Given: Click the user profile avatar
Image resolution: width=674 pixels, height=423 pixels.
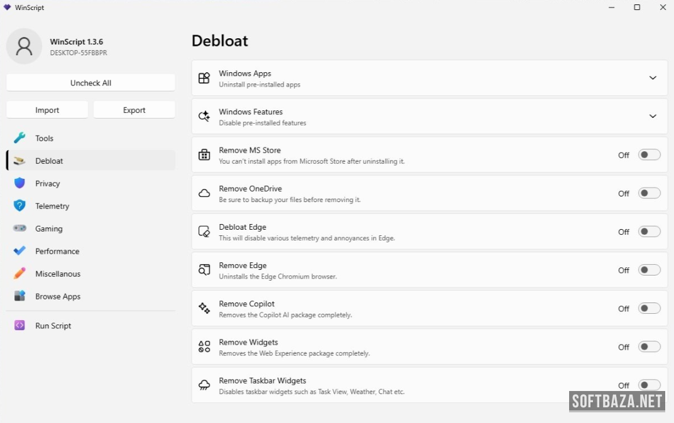Looking at the screenshot, I should pos(24,46).
